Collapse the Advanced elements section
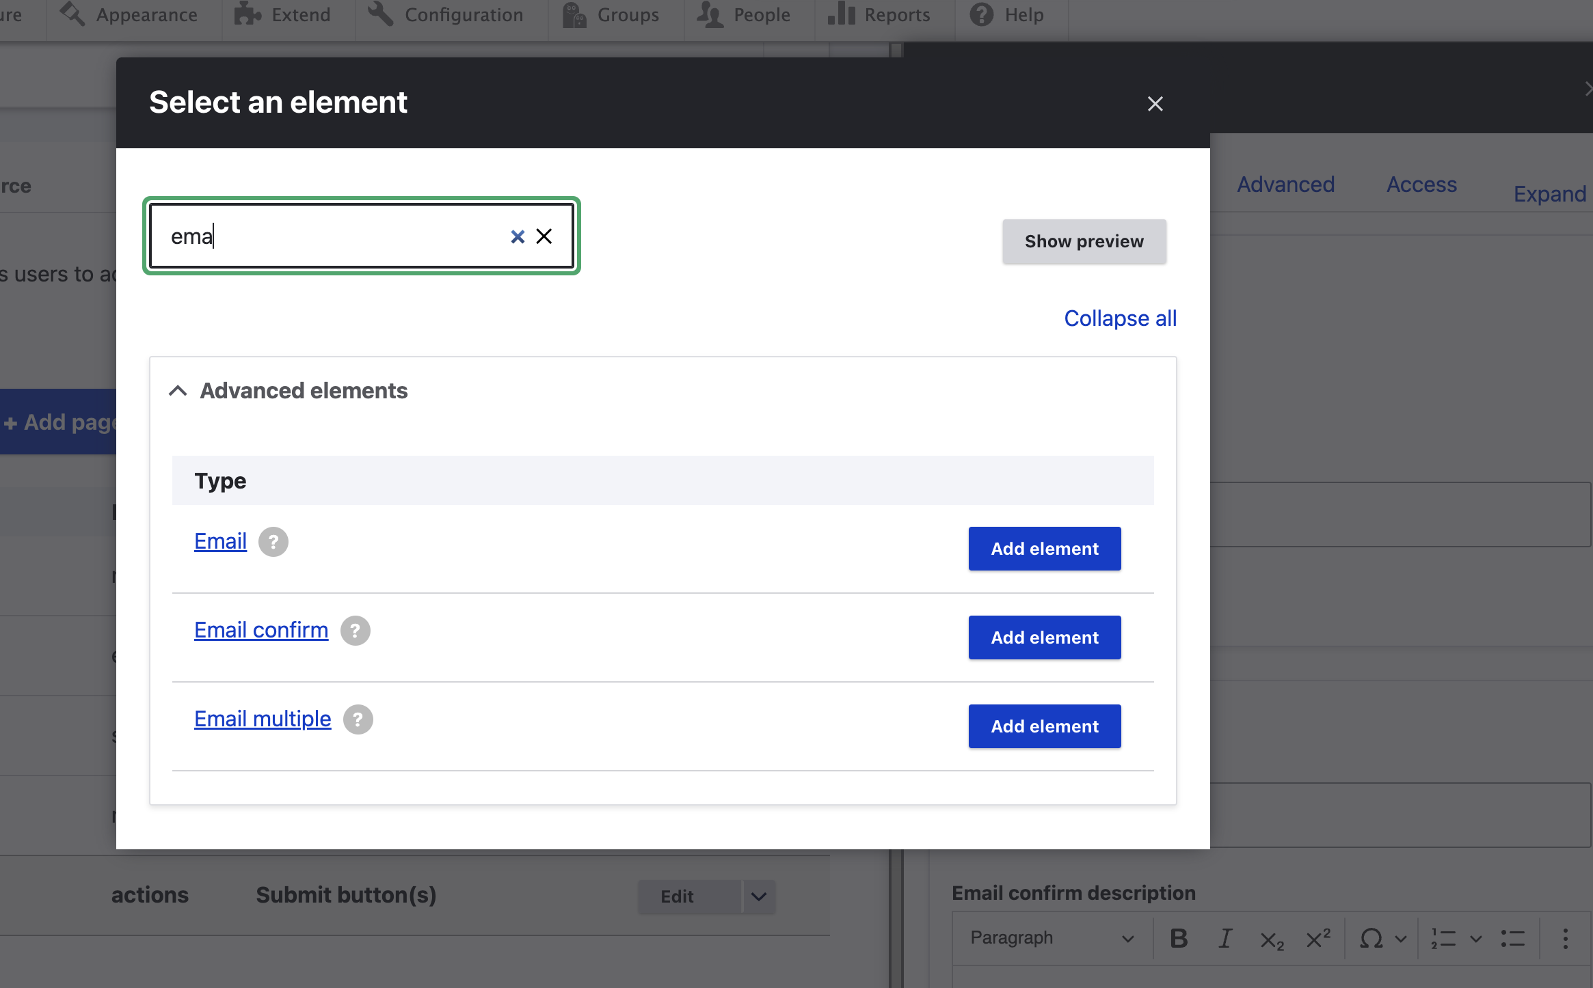 pyautogui.click(x=178, y=391)
